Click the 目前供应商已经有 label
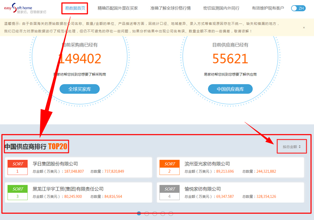Viewport: 314px width, 220px height. point(230,45)
